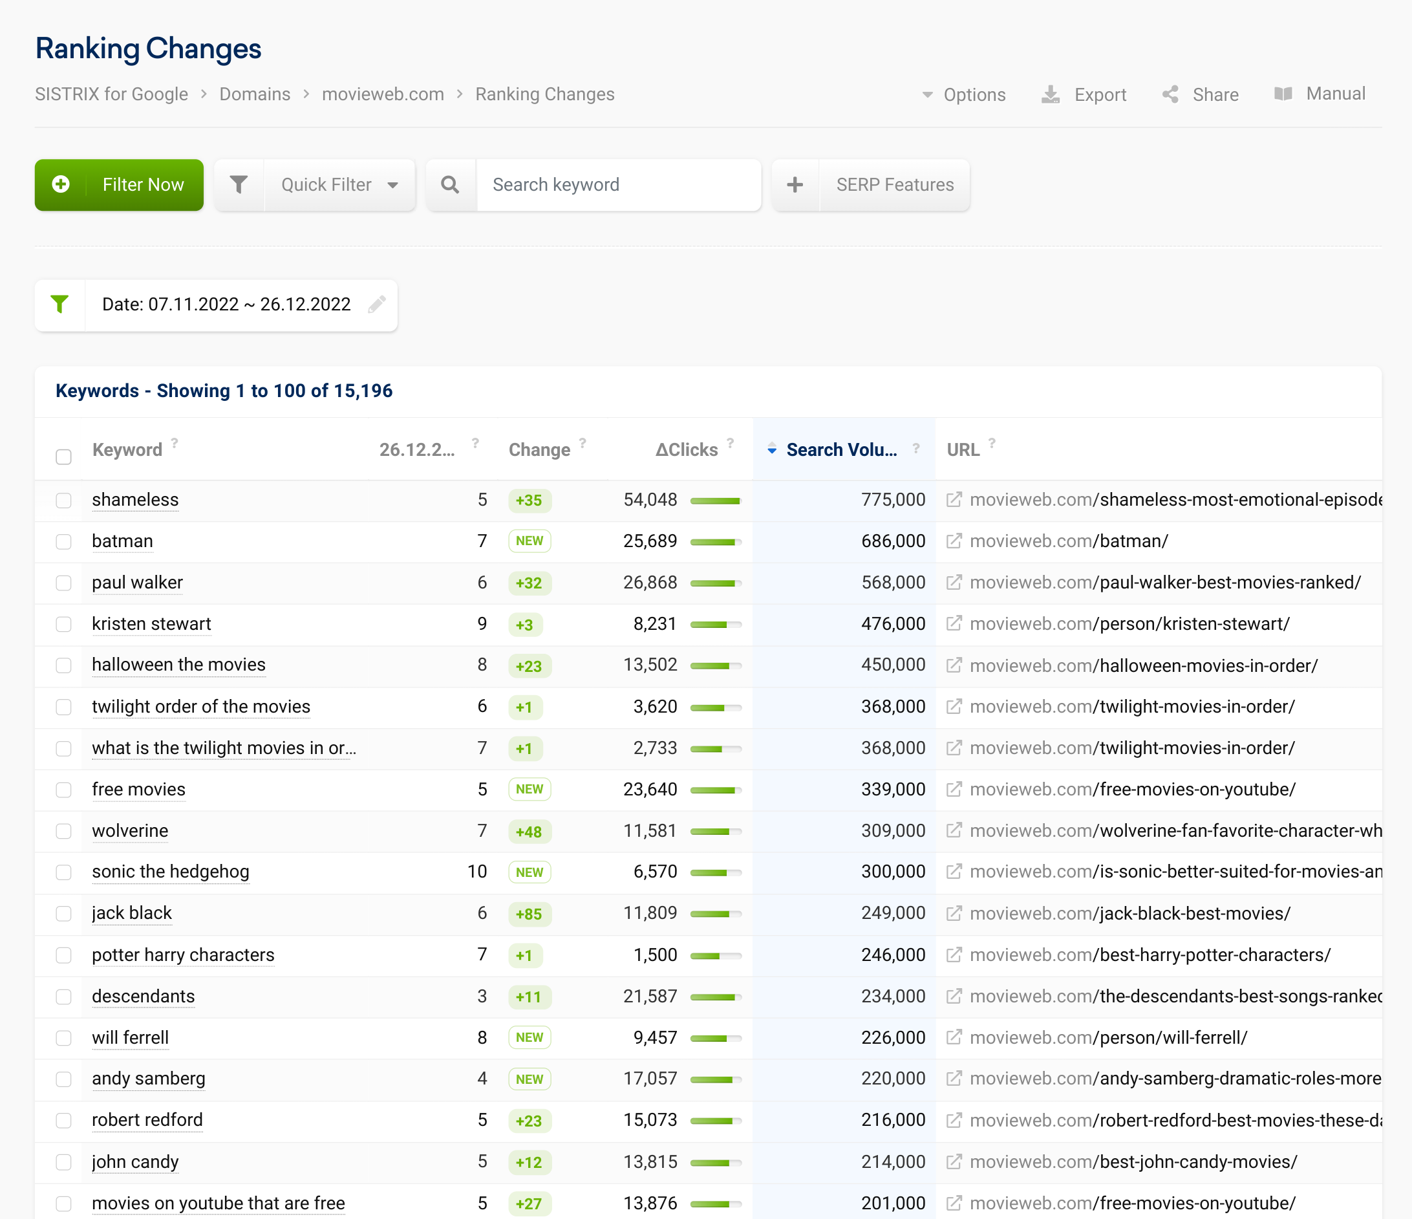Click the green funnel icon on date filter

(x=60, y=304)
